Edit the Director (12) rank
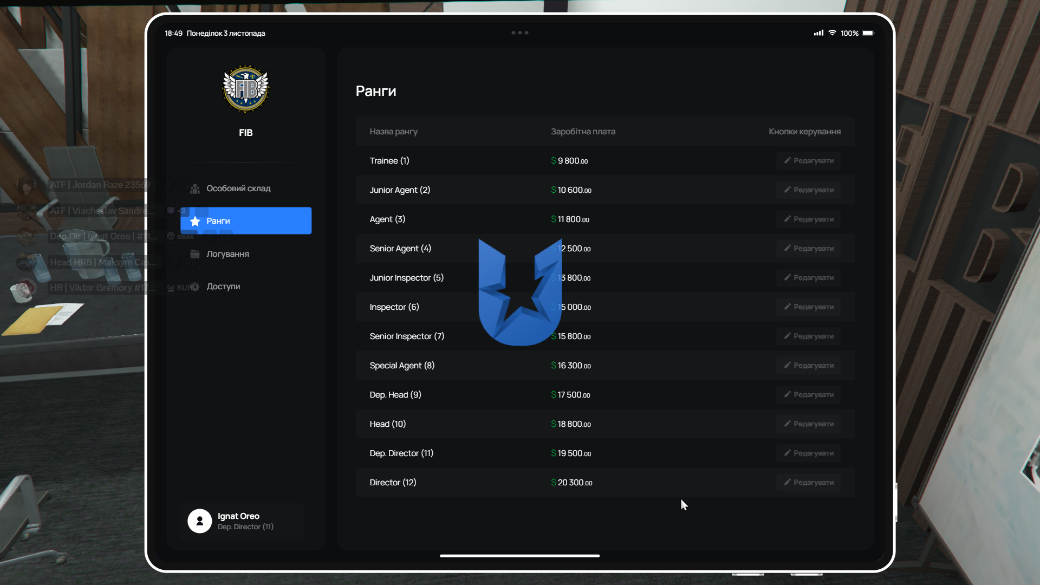 click(809, 483)
